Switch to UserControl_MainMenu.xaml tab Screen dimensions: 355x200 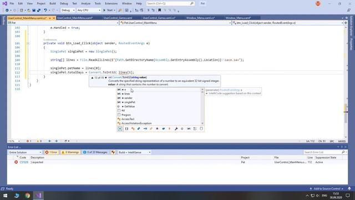75,18
